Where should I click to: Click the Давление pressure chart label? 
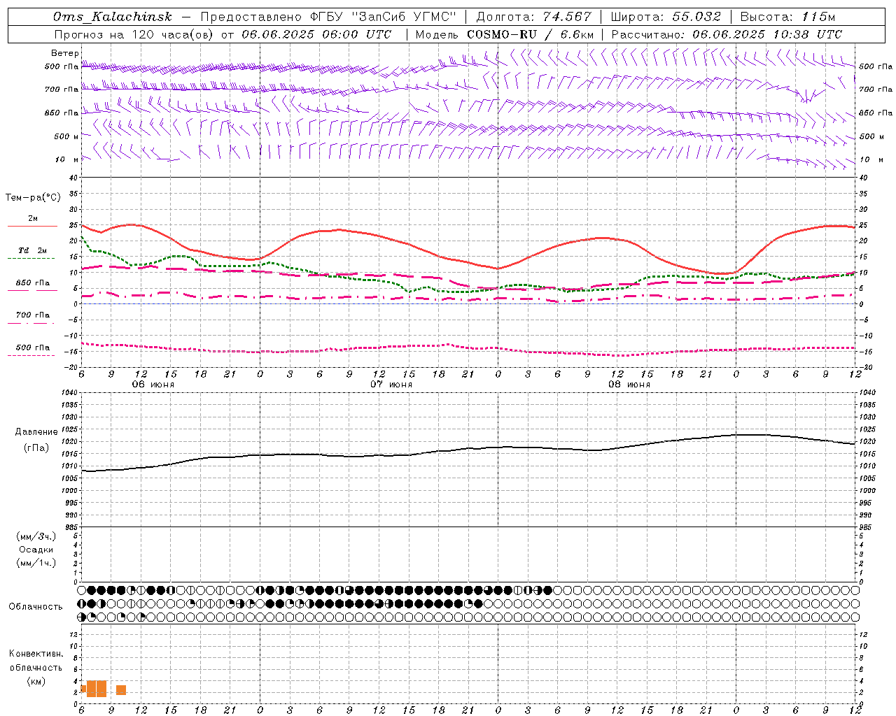(x=36, y=432)
